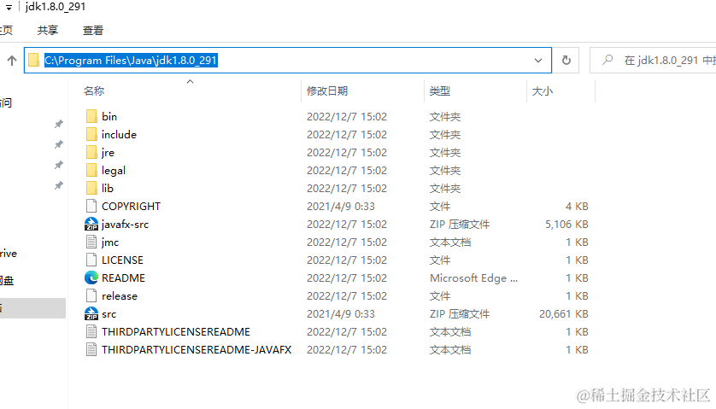Select the jre folder icon
This screenshot has height=409, width=716.
tap(91, 152)
